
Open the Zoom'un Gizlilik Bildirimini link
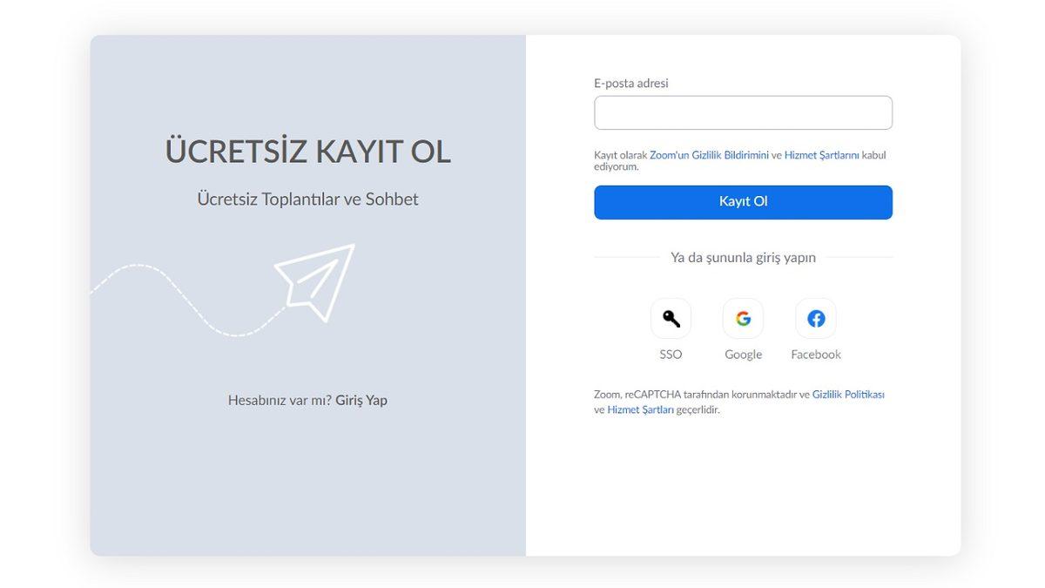(x=710, y=154)
